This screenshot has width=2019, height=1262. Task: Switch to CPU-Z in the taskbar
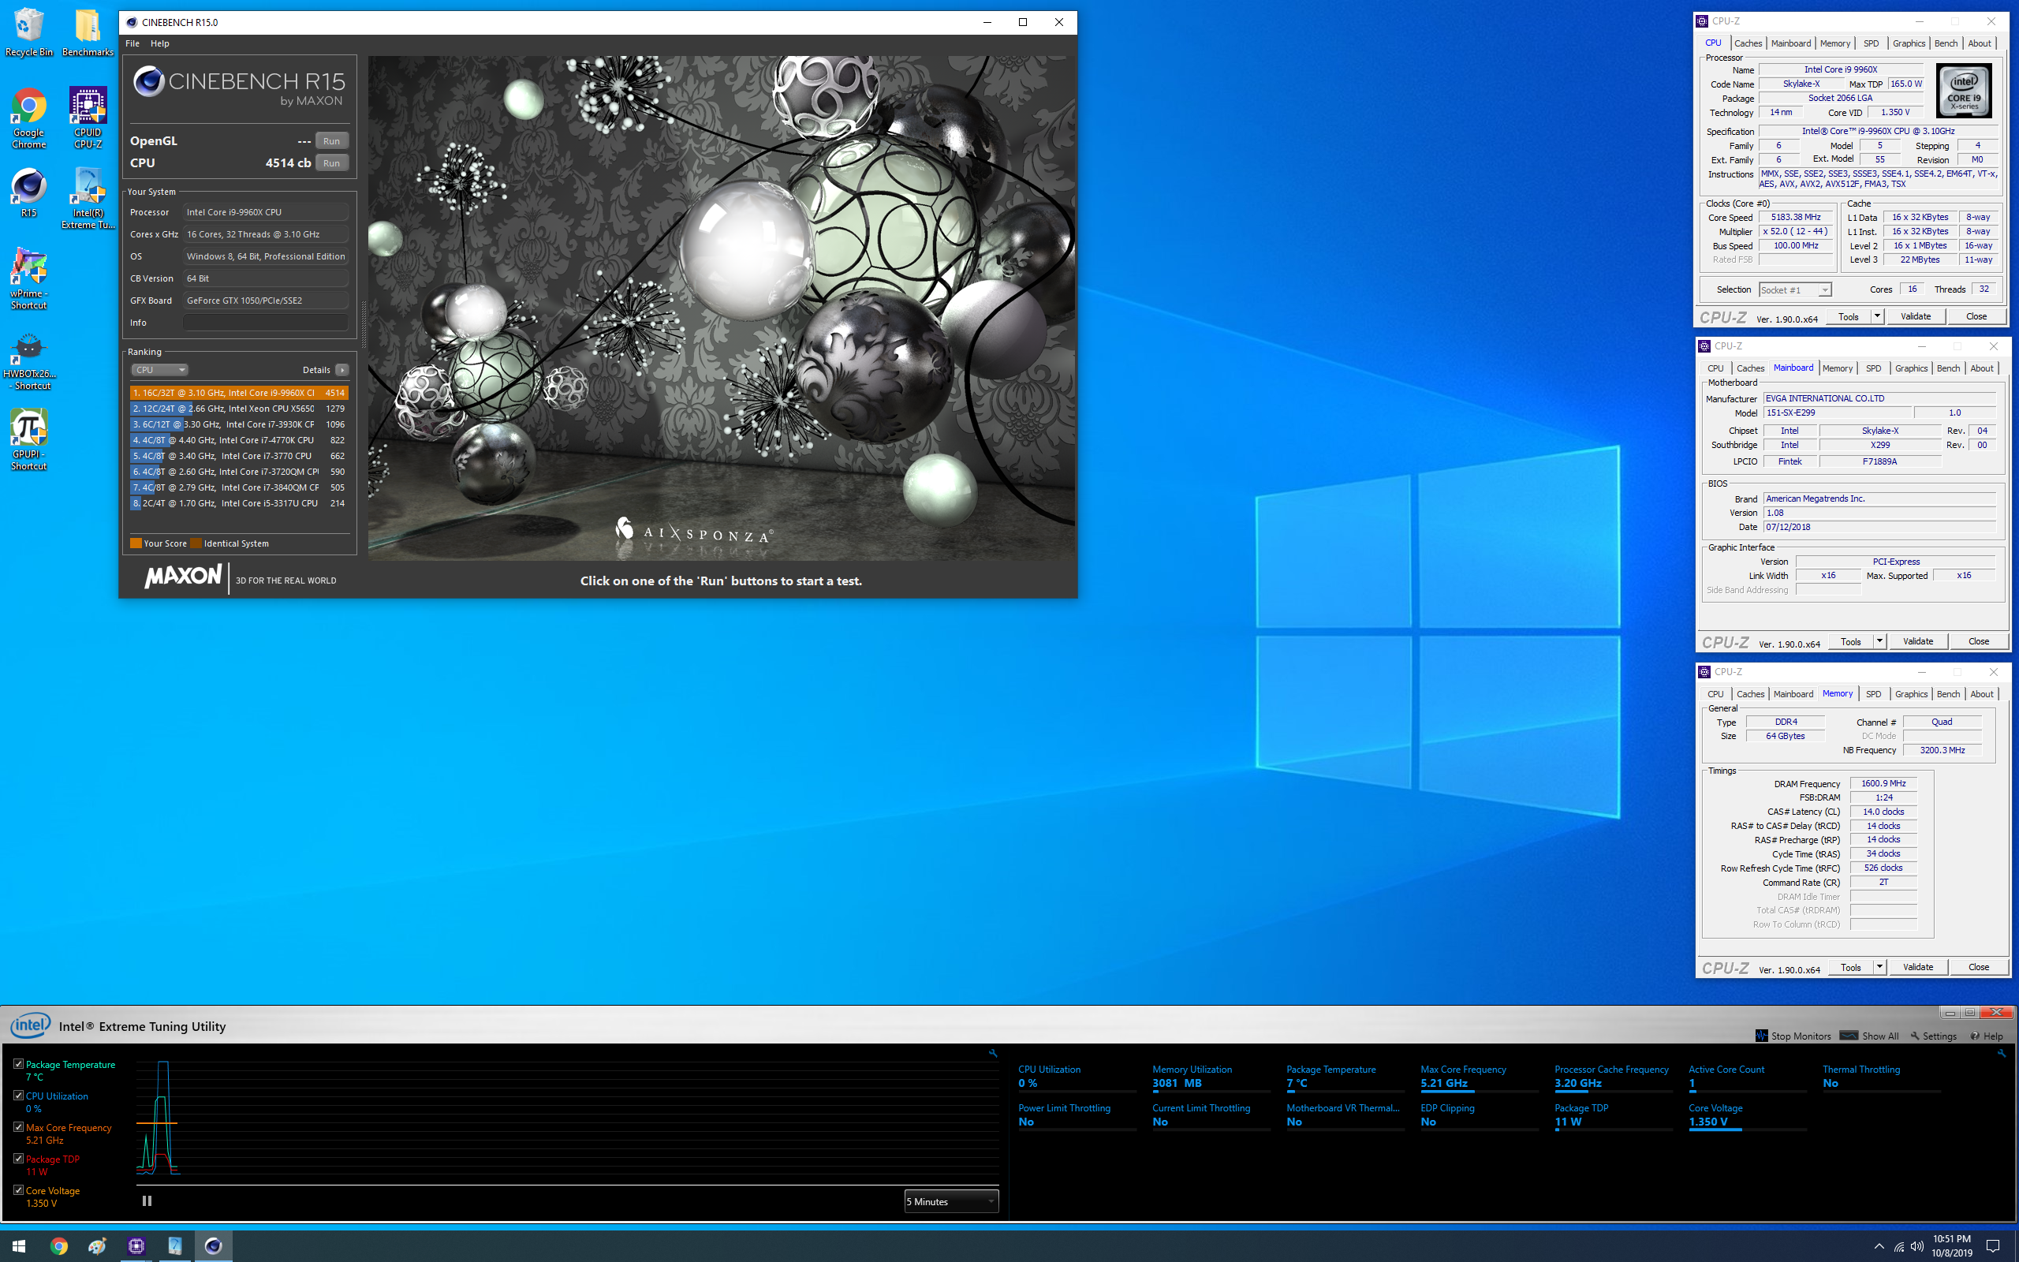pyautogui.click(x=136, y=1246)
